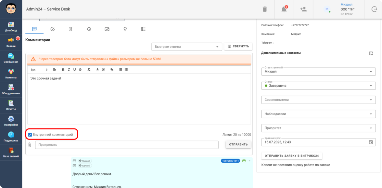Screen dimensions: 382x188
Task: Click the mail icon next to Евгений chip
Action: pos(75,166)
